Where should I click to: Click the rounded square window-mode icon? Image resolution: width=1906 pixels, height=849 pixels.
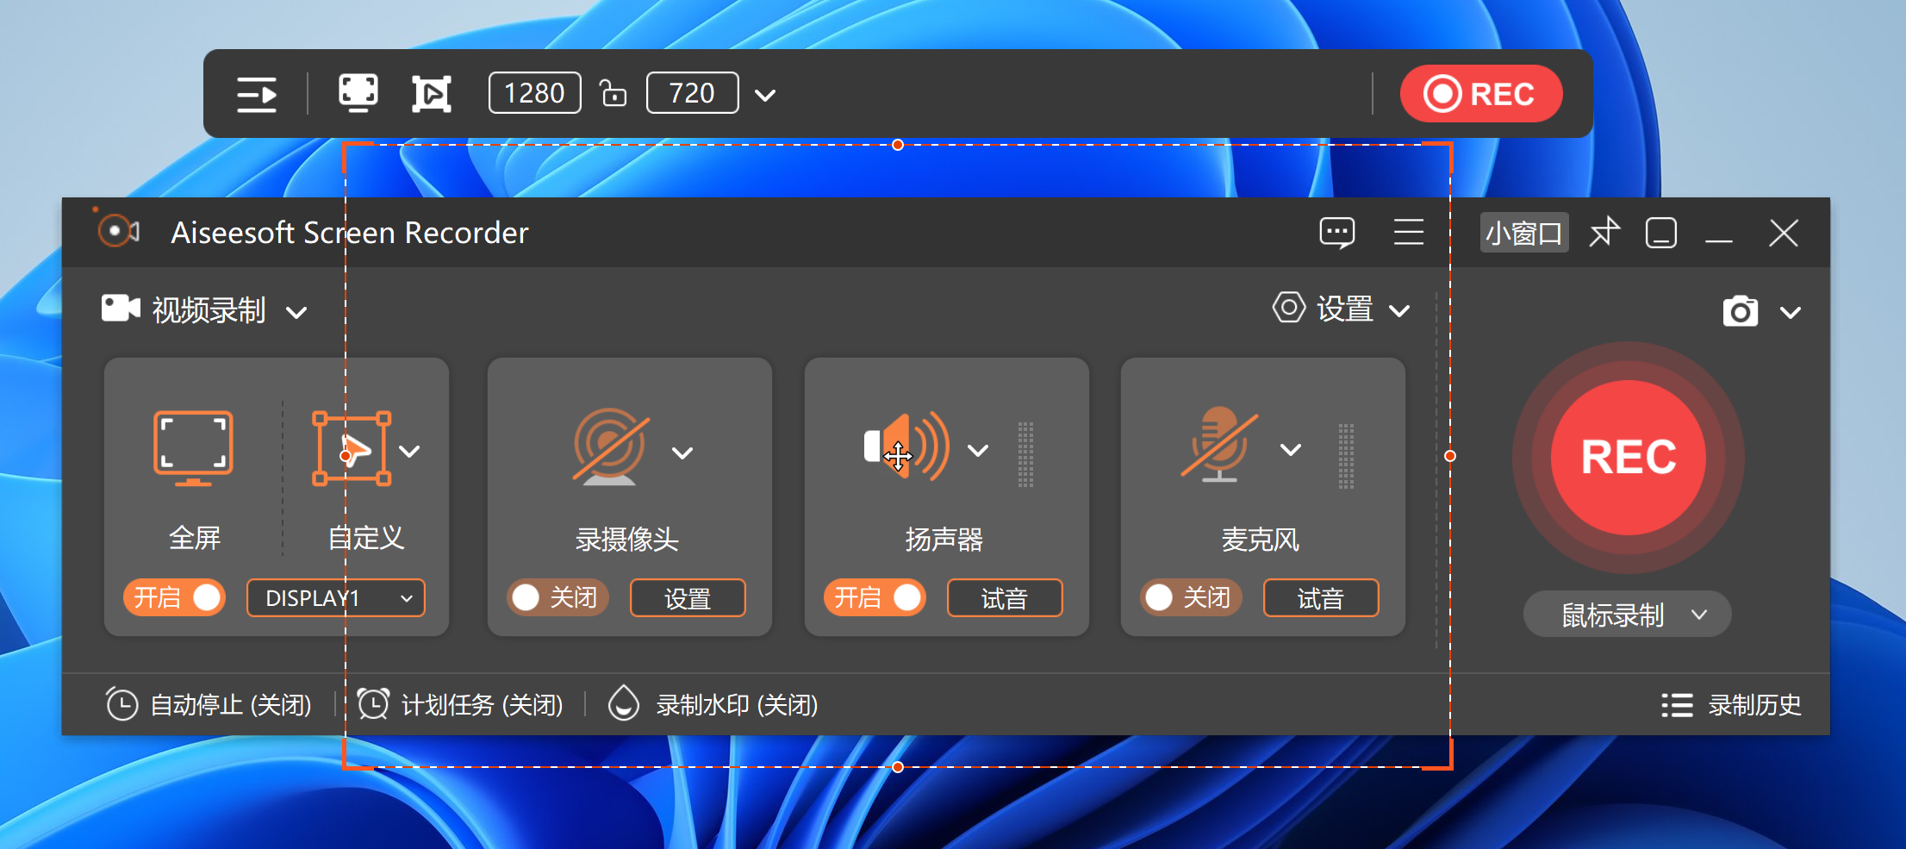pyautogui.click(x=1660, y=233)
